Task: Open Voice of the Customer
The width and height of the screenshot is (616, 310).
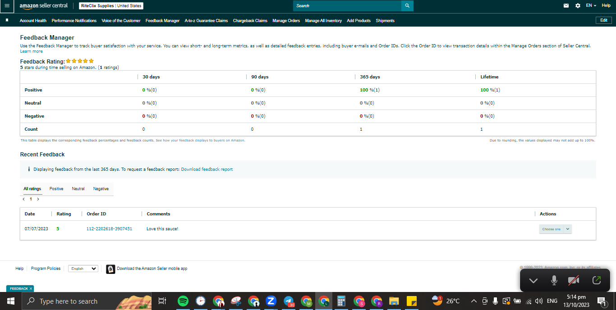Action: (121, 21)
